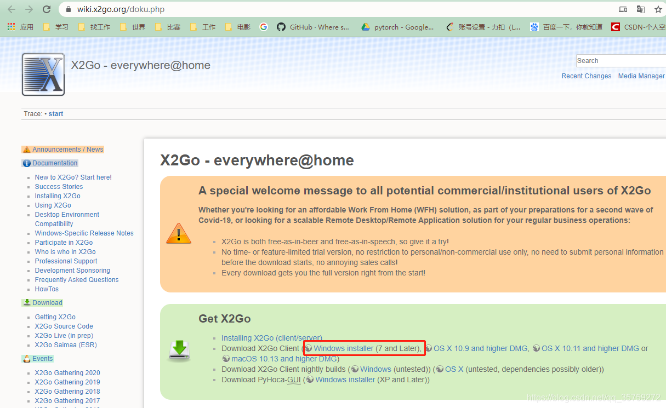Open Frequently Asked Questions link

pyautogui.click(x=77, y=280)
